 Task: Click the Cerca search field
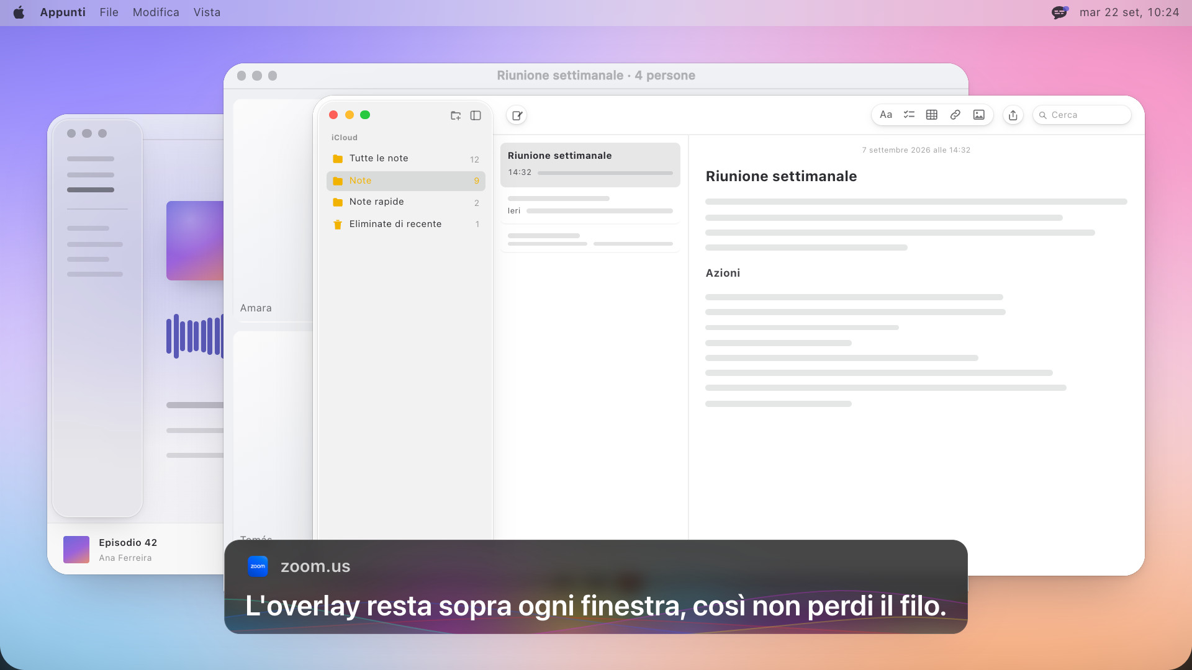1081,115
